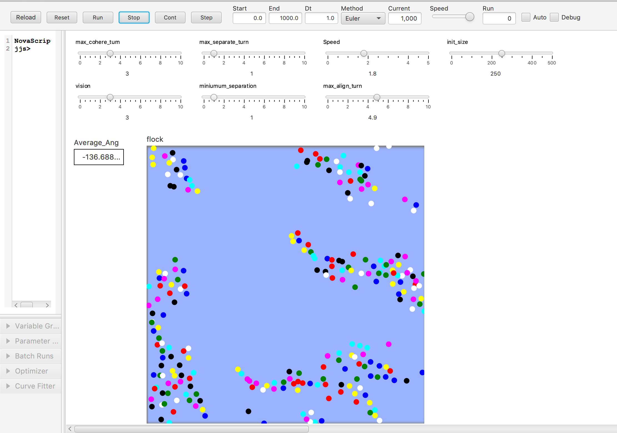Click the flock label above the canvas
This screenshot has height=433, width=617.
[x=155, y=139]
